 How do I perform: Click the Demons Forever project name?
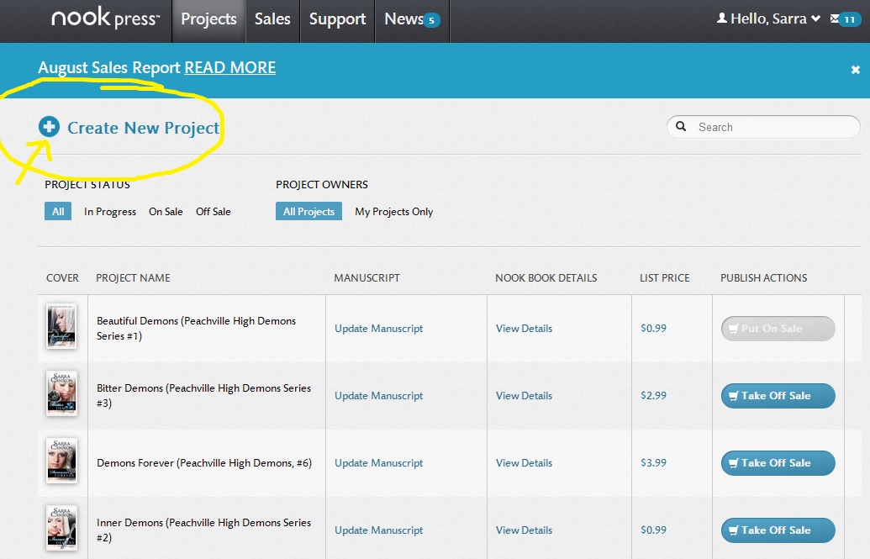click(x=204, y=463)
